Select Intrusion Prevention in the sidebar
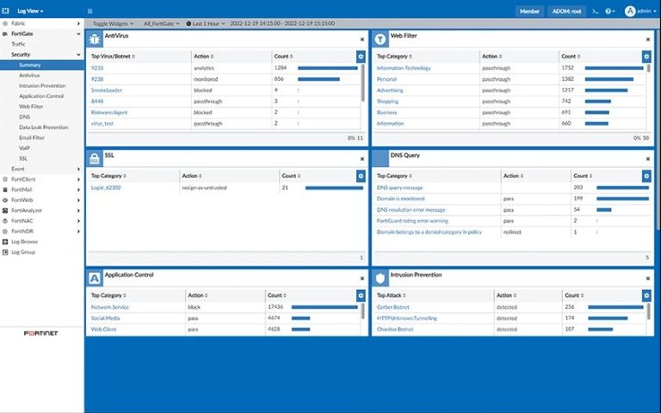 (42, 86)
